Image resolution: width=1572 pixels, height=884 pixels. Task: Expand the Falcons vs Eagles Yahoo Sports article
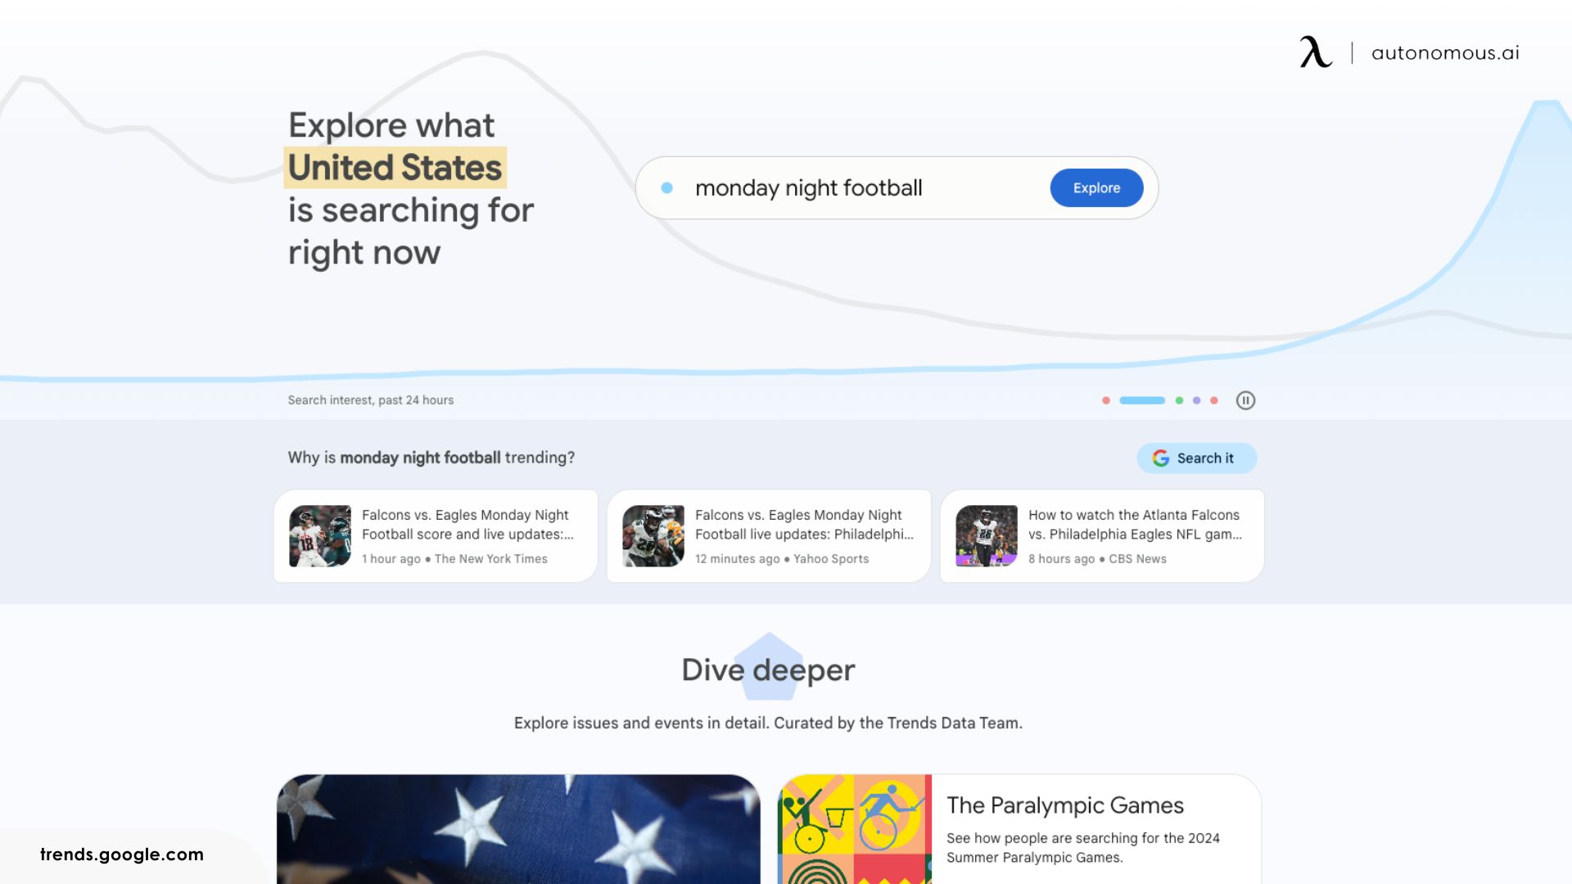point(768,535)
